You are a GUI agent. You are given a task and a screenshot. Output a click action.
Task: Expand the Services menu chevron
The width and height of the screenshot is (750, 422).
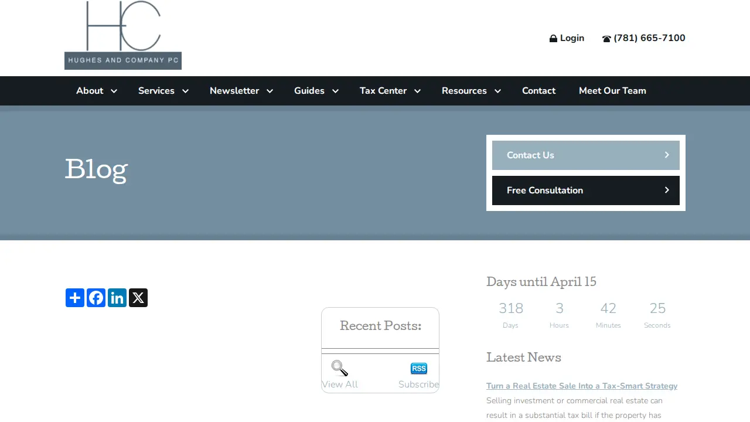[185, 91]
